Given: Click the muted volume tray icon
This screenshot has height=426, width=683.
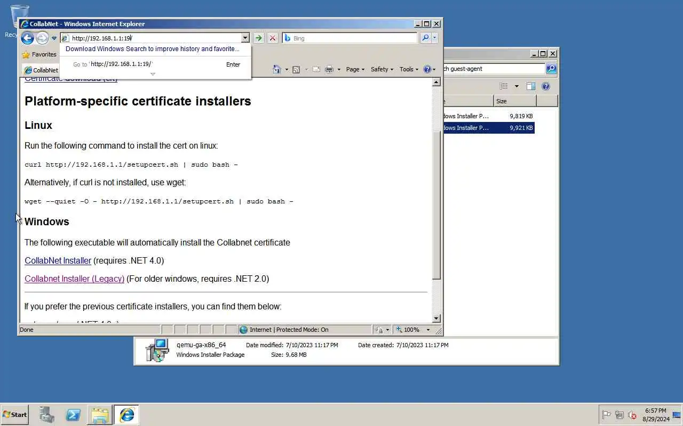Looking at the screenshot, I should pyautogui.click(x=632, y=415).
